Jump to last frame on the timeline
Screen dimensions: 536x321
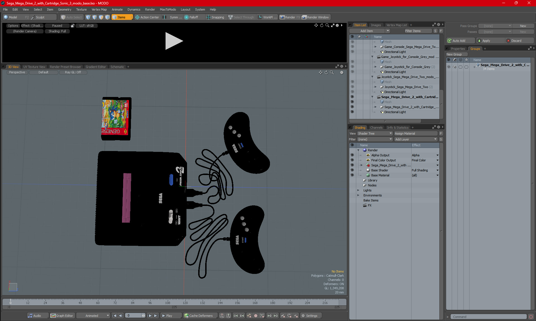tap(156, 316)
